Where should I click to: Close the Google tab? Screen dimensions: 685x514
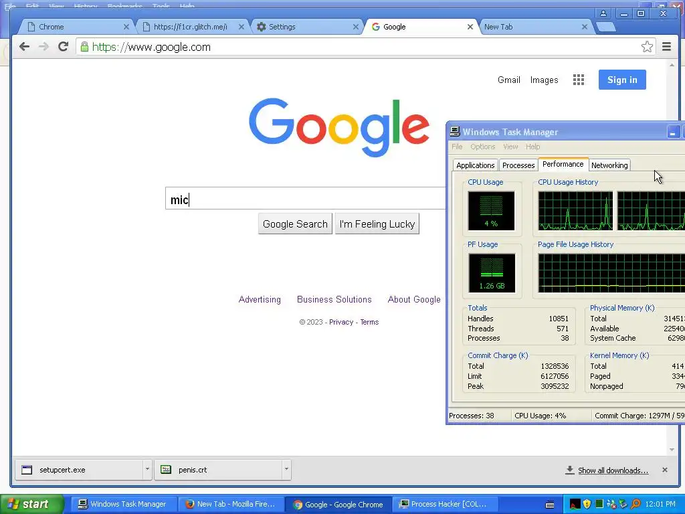470,27
